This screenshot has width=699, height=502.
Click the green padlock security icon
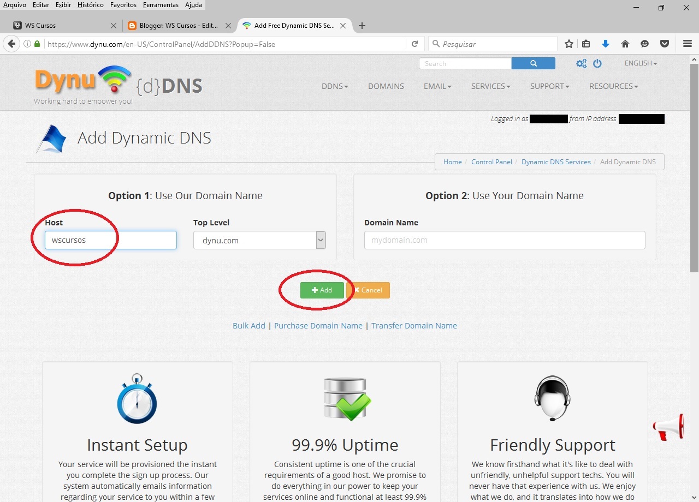(37, 44)
